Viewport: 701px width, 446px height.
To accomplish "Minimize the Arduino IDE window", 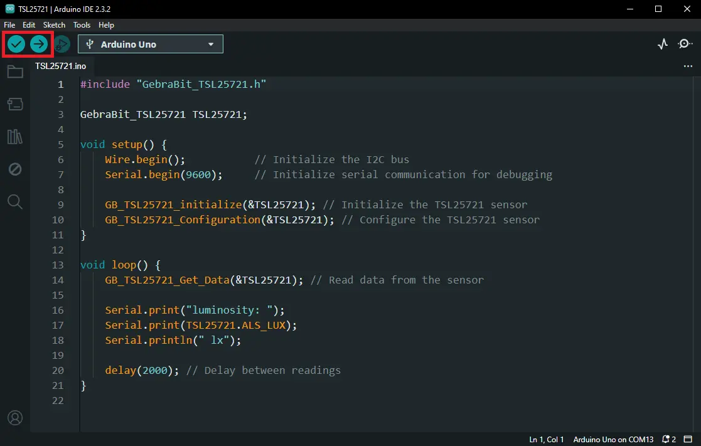I will tap(630, 9).
